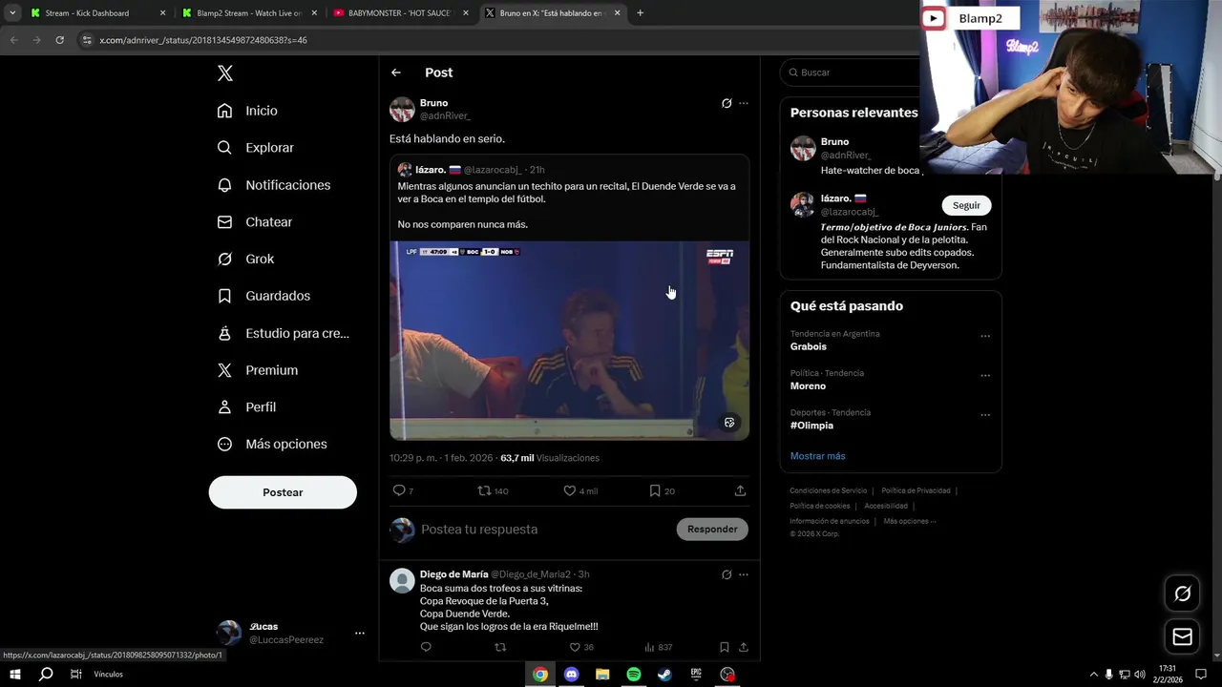Click image edit icon on video

[x=729, y=423]
